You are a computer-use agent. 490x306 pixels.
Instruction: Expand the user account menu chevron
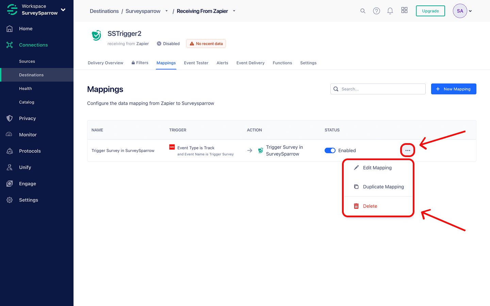(470, 11)
